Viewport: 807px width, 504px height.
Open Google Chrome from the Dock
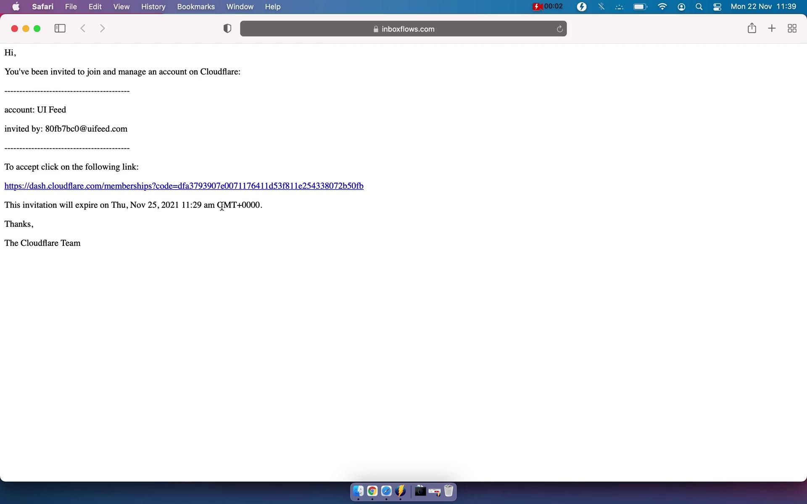click(x=372, y=491)
